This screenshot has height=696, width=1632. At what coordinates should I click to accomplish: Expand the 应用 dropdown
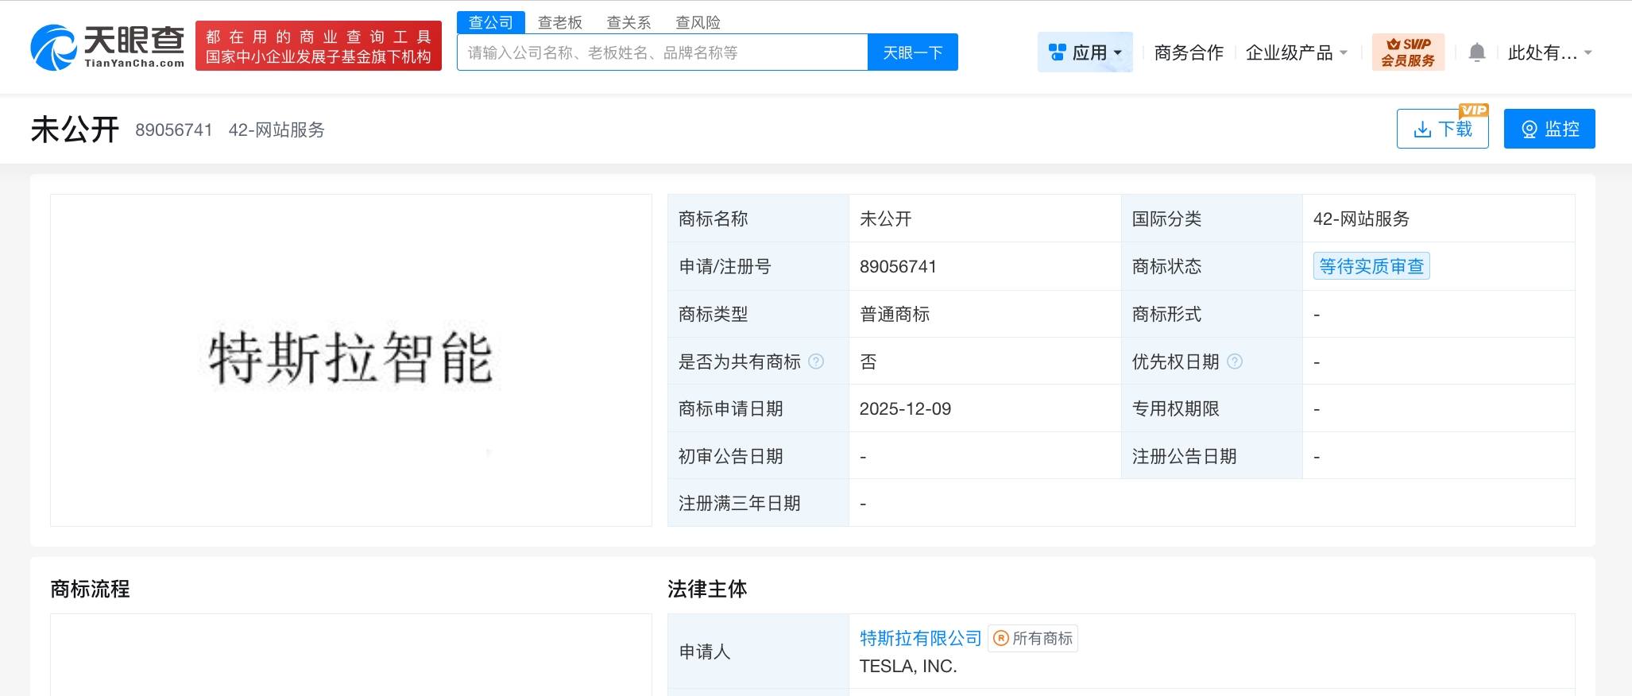click(x=1085, y=52)
